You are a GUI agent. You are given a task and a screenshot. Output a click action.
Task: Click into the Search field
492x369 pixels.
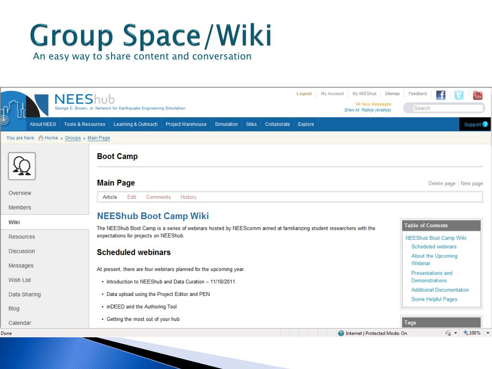point(447,108)
